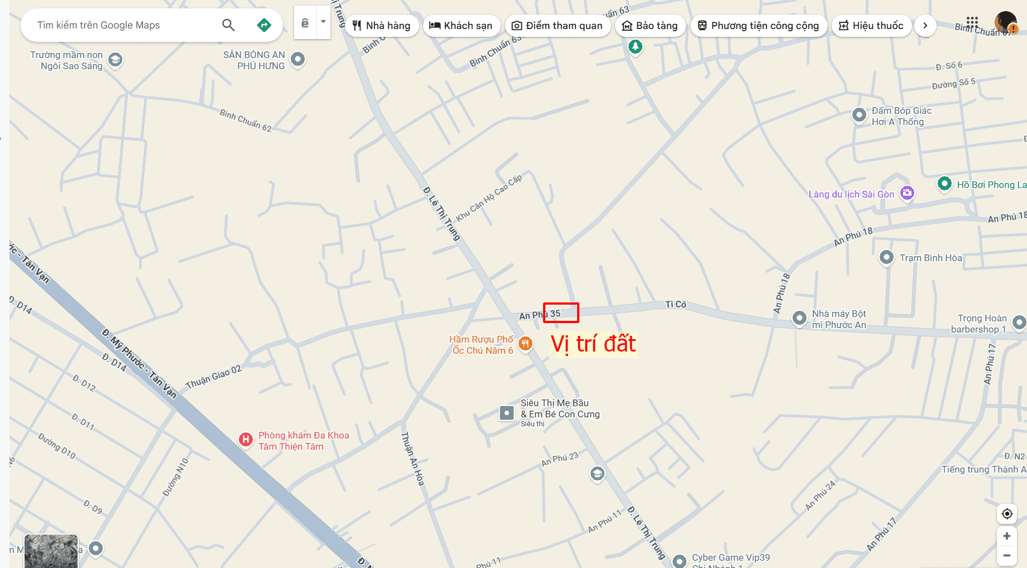
Task: Select the Phòng khám Đa Khoa hospital marker
Action: coord(246,440)
